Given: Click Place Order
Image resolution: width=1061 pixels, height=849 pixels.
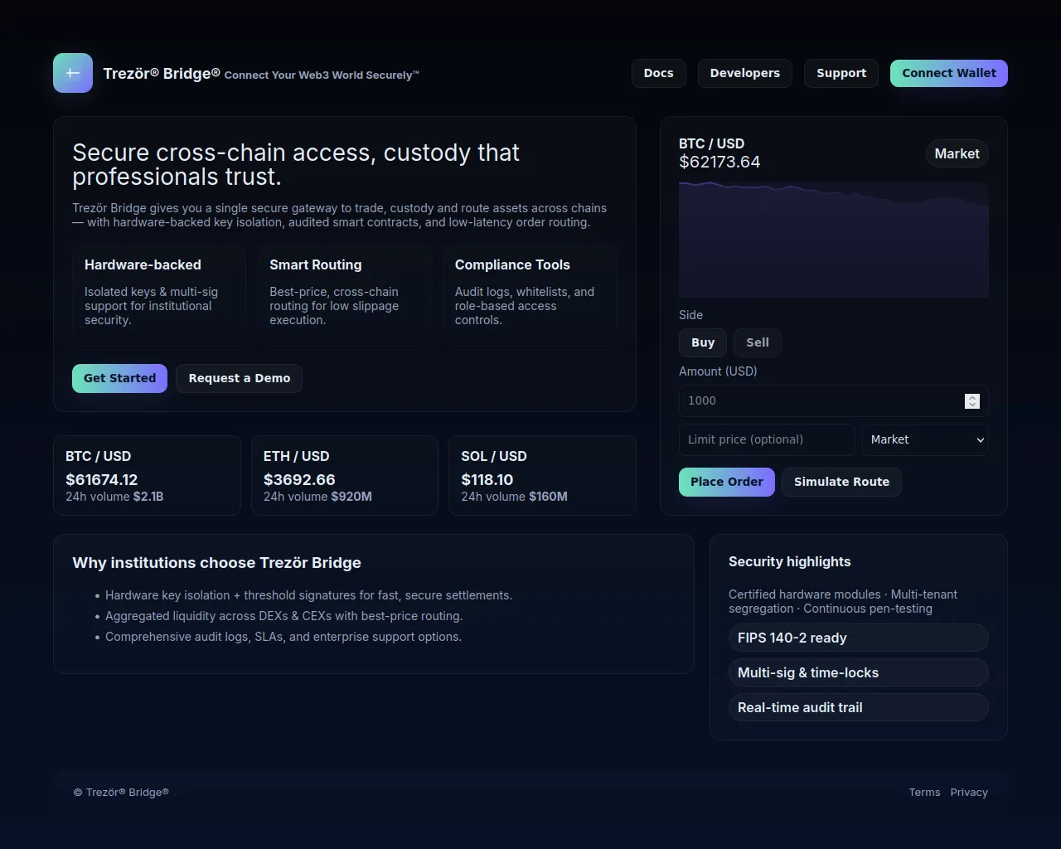Looking at the screenshot, I should (727, 482).
